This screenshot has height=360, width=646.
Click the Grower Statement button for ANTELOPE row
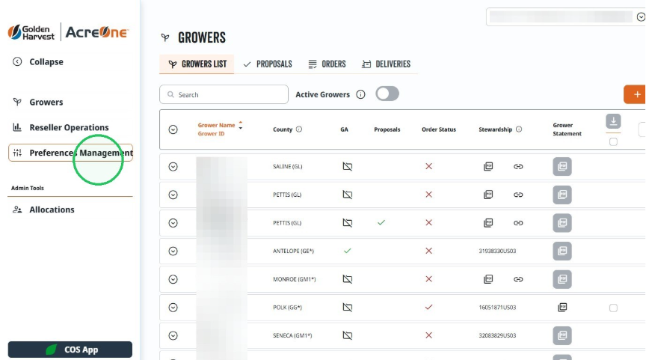click(562, 251)
